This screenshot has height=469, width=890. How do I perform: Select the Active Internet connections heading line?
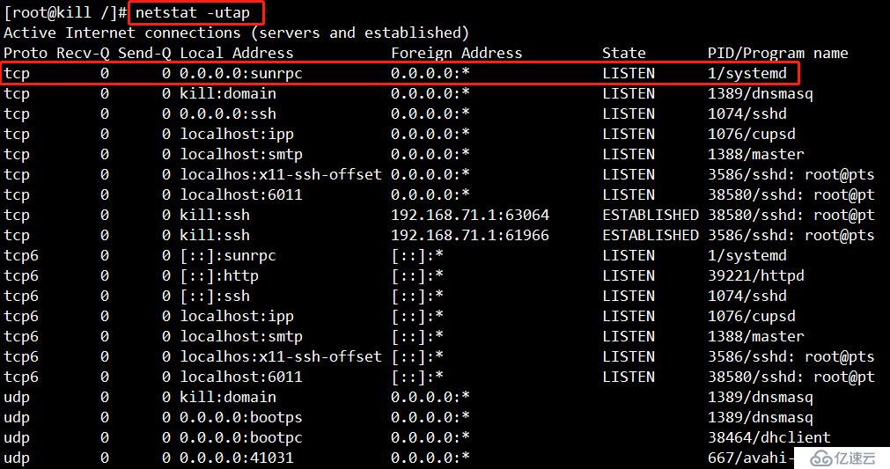pos(236,33)
